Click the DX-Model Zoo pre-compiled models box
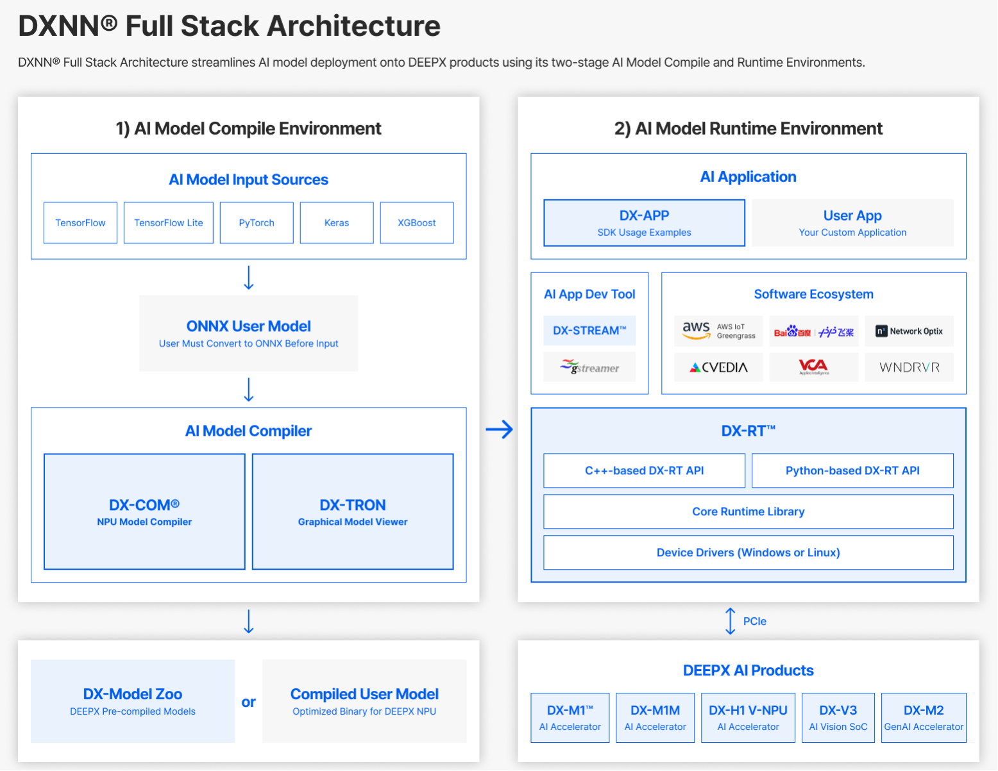Screen dimensions: 998x771 pos(133,701)
